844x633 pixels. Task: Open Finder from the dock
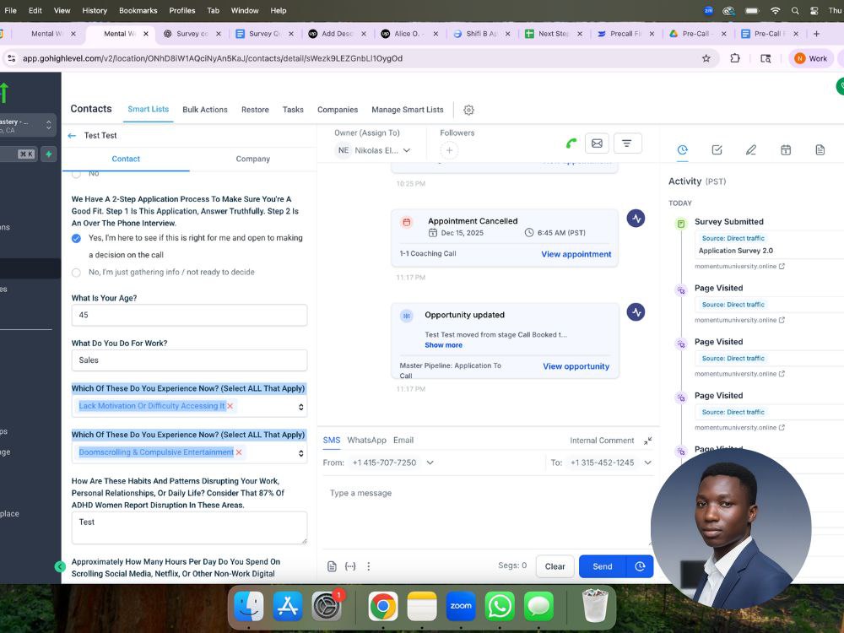[x=249, y=606]
